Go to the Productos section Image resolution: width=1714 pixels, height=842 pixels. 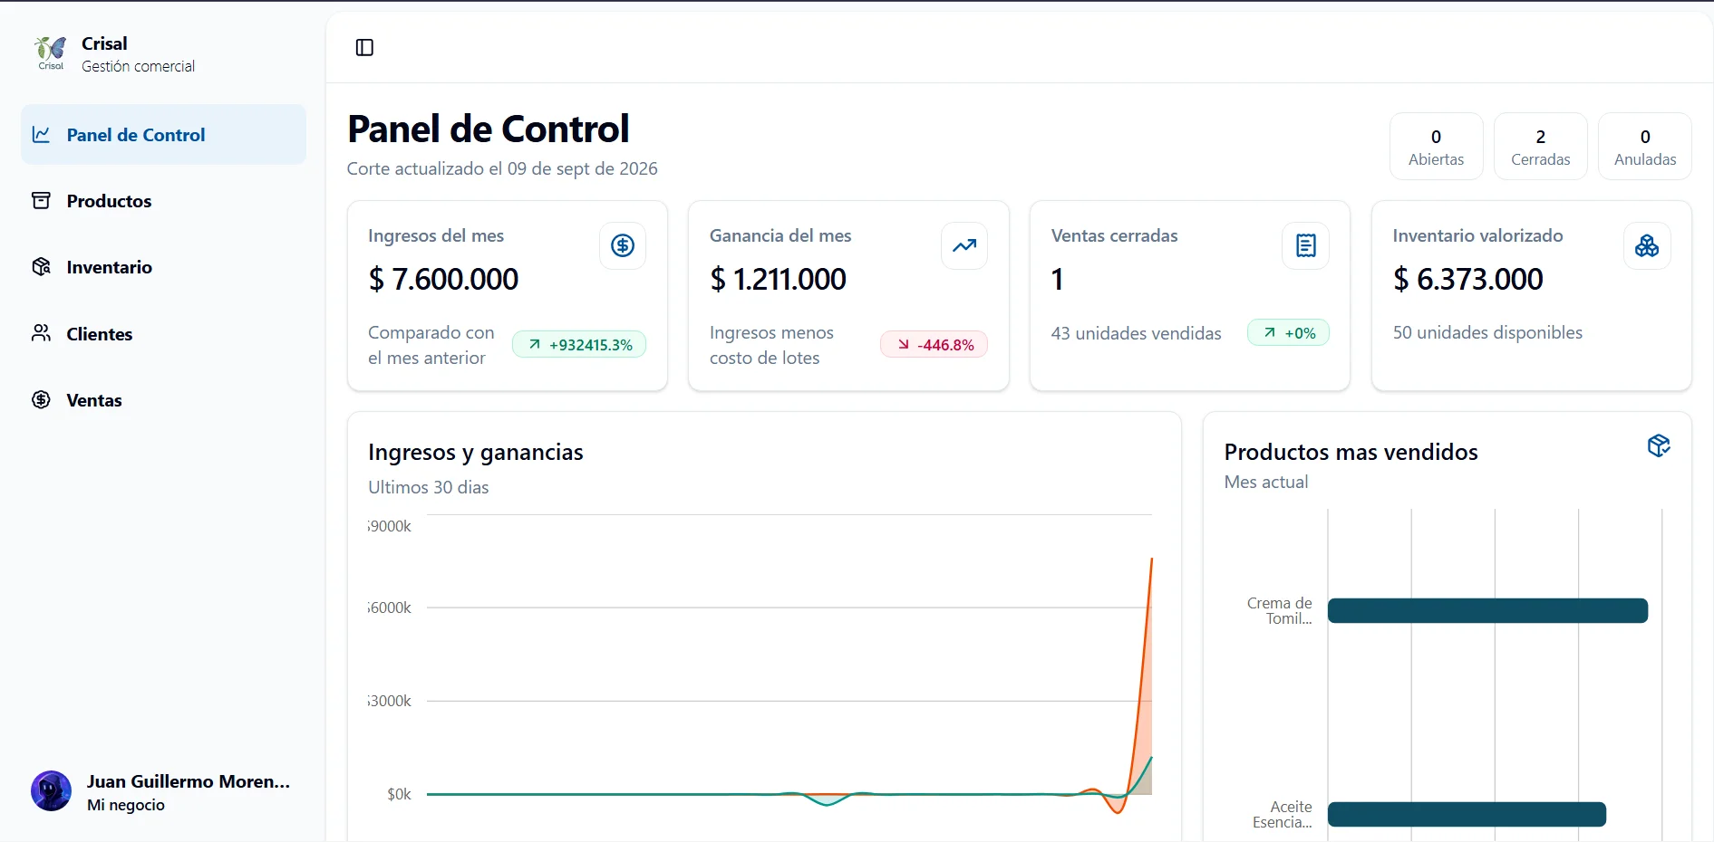click(163, 201)
